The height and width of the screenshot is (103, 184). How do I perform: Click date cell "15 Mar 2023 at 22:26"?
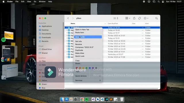[116, 49]
